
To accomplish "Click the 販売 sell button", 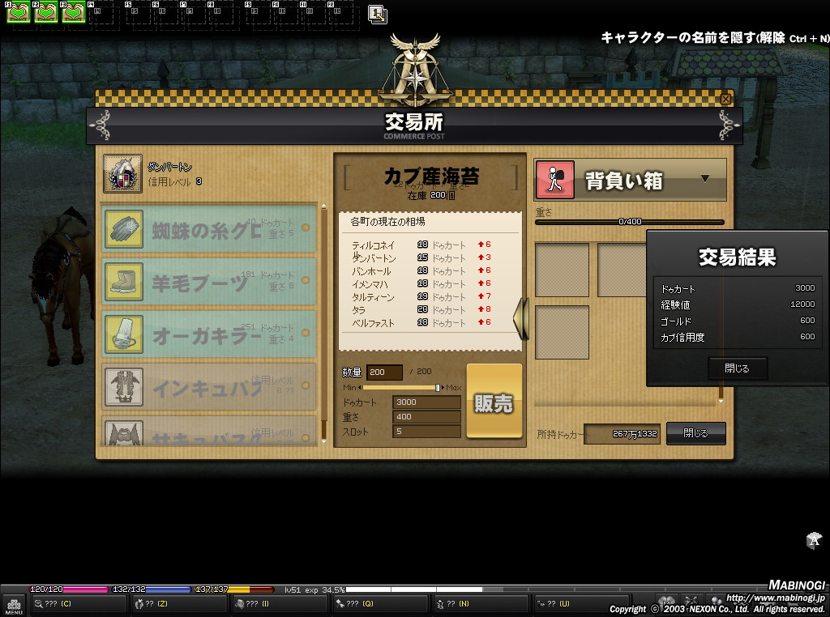I will click(494, 402).
